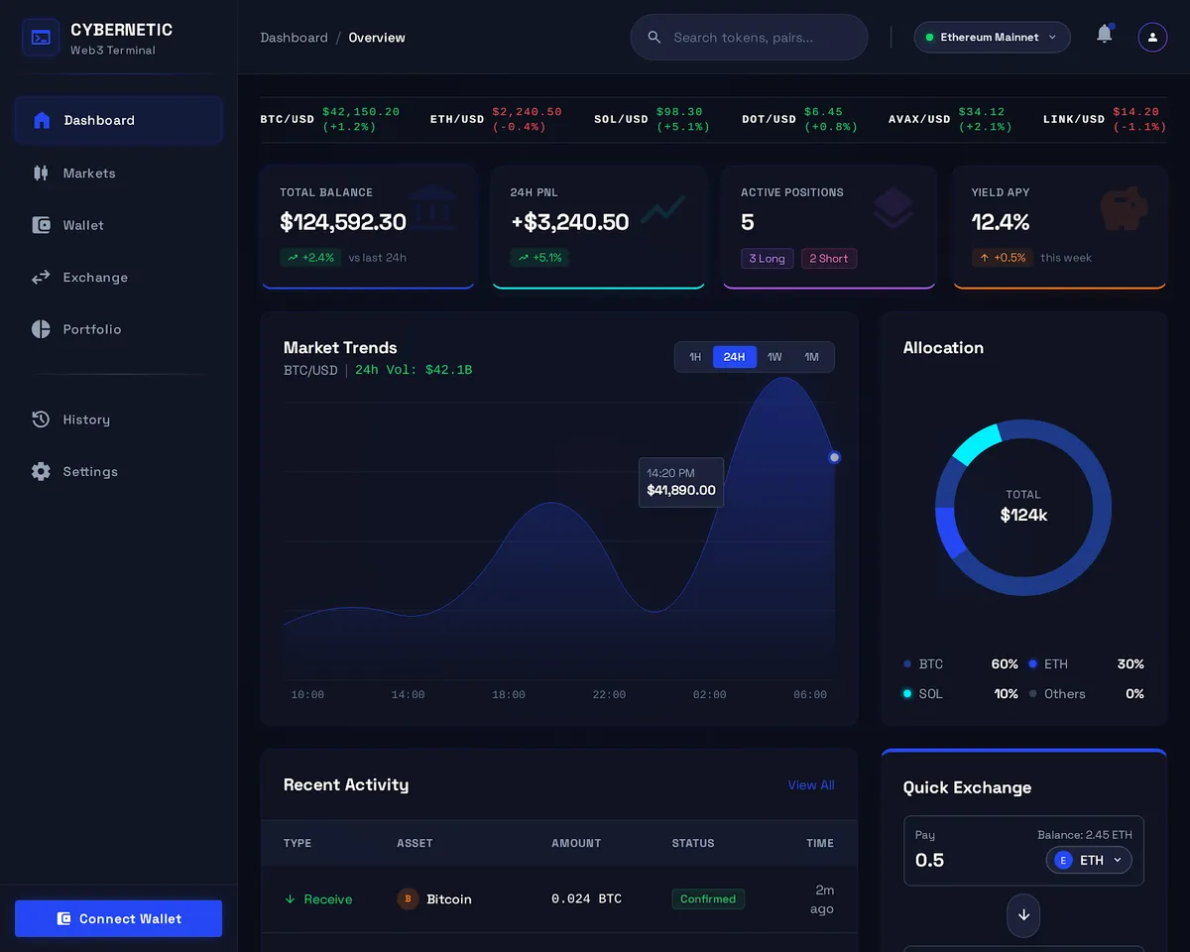The width and height of the screenshot is (1190, 952).
Task: Click the Portfolio pie chart icon
Action: pyautogui.click(x=41, y=329)
